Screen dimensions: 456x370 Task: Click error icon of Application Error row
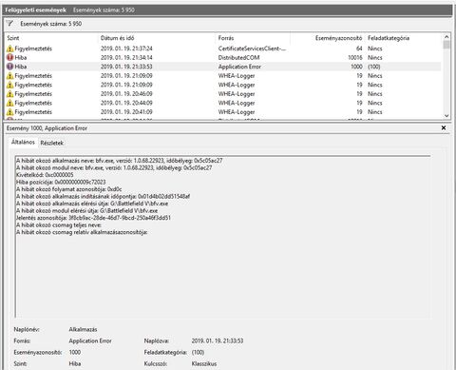[9, 67]
